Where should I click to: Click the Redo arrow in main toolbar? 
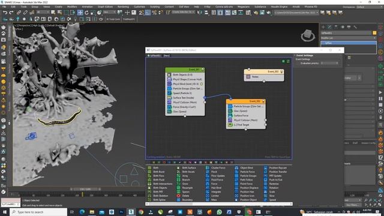11,13
